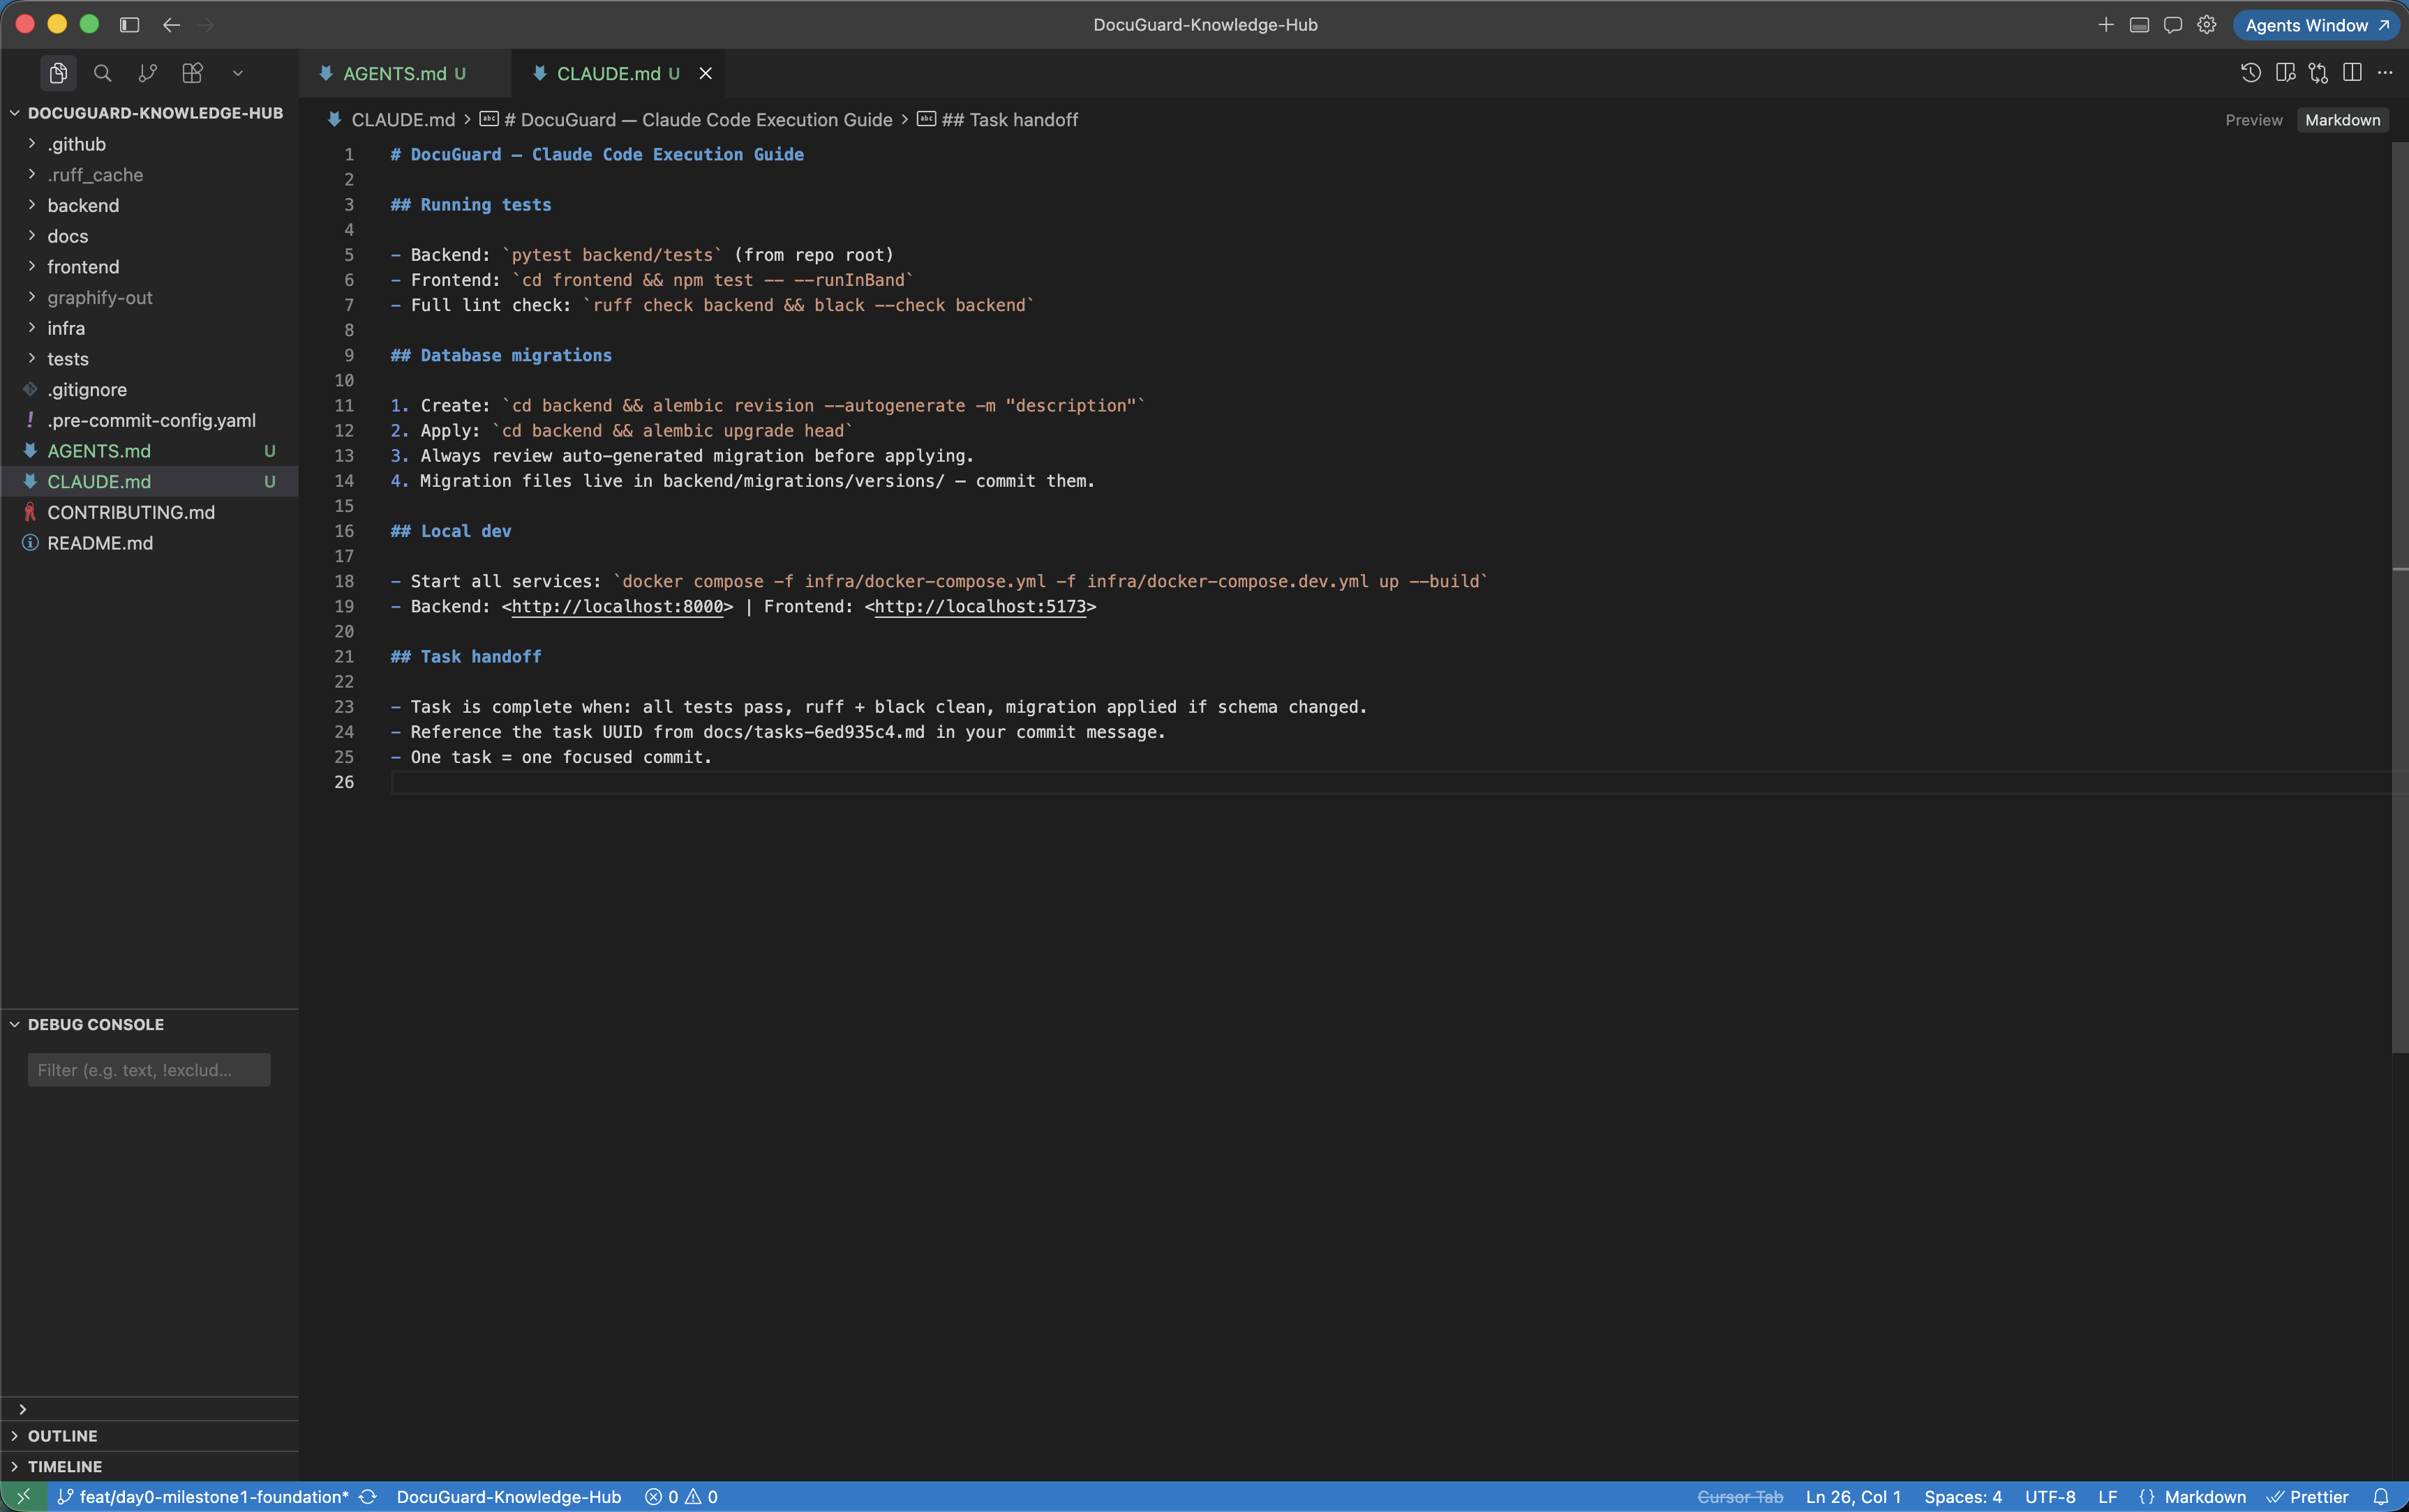The width and height of the screenshot is (2409, 1512).
Task: Open the editor more actions ellipsis
Action: pos(2385,73)
